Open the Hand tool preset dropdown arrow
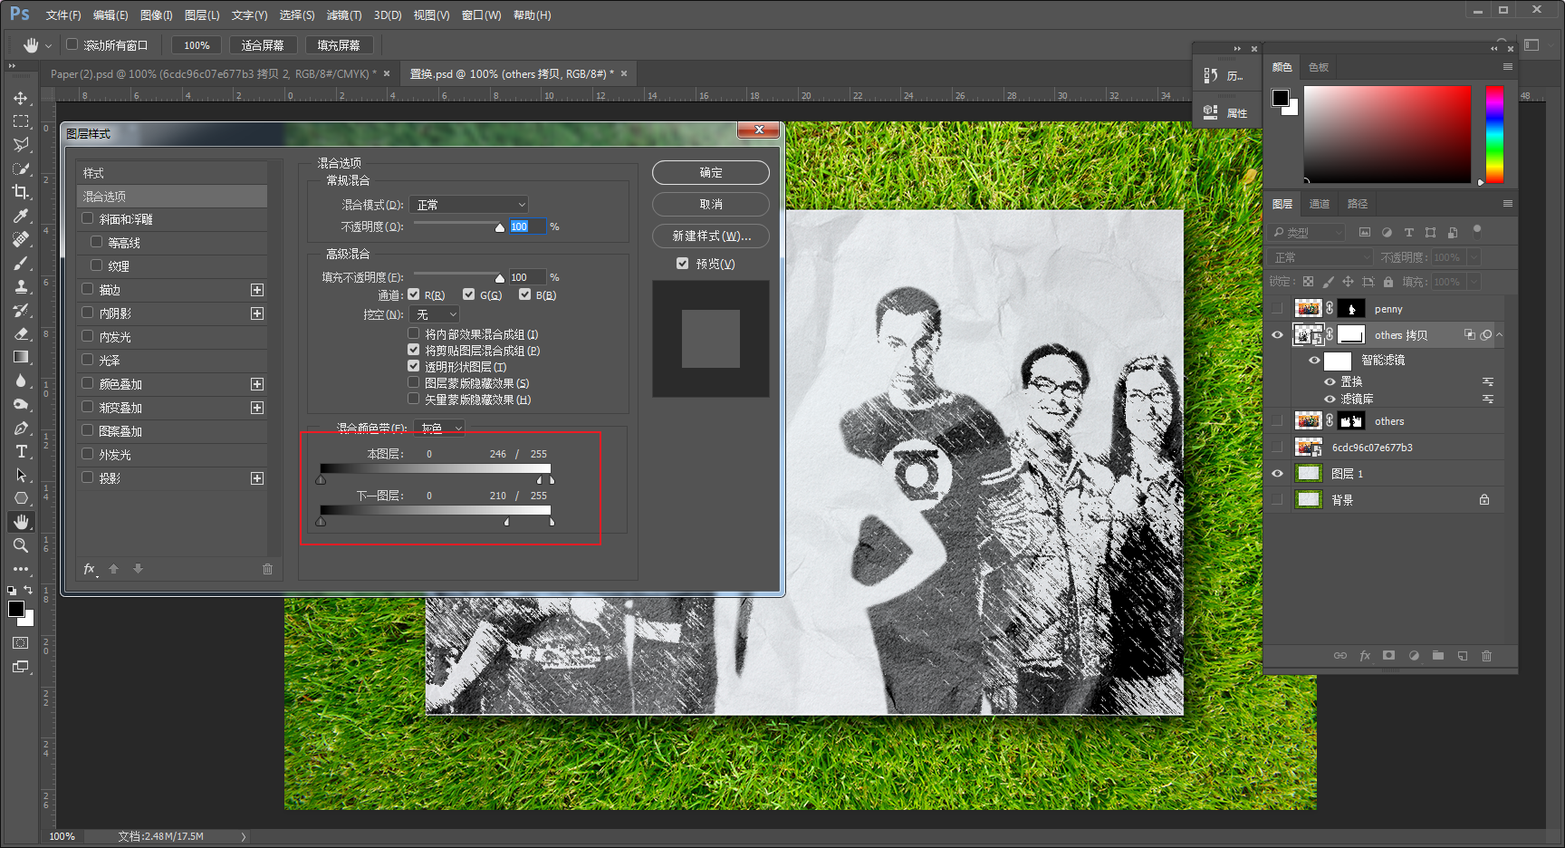Screen dimensions: 1565x848 click(x=48, y=45)
